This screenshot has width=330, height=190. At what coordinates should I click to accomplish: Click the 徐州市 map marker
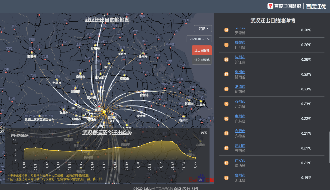click(x=143, y=53)
